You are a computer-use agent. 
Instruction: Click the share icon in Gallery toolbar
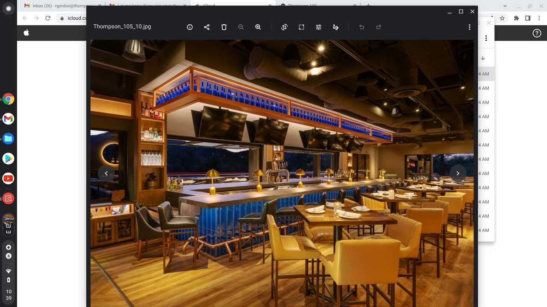pos(207,27)
